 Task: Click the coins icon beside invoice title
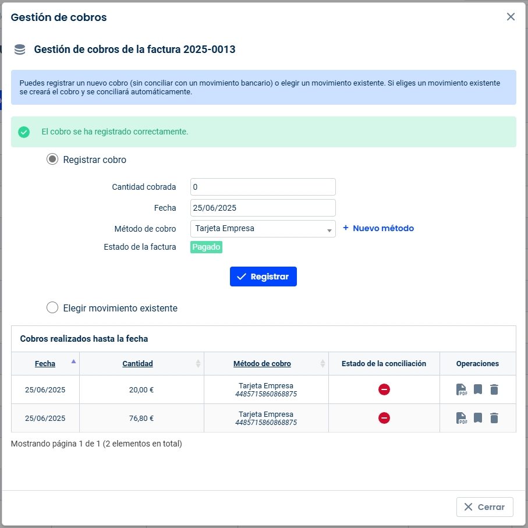click(x=20, y=49)
